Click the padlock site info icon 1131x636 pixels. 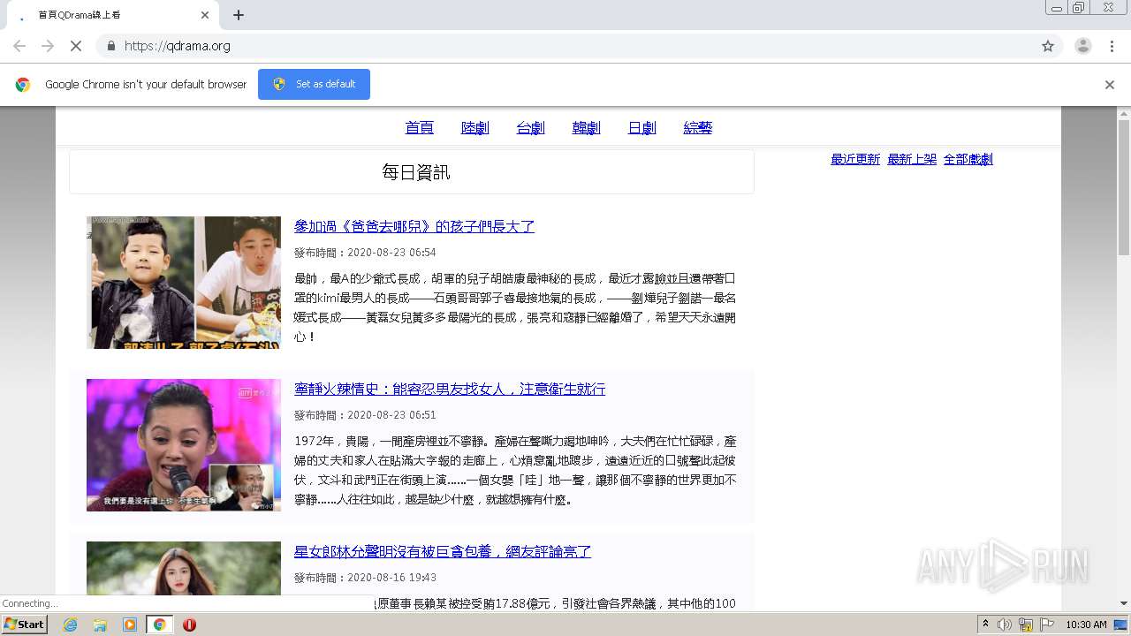coord(110,46)
